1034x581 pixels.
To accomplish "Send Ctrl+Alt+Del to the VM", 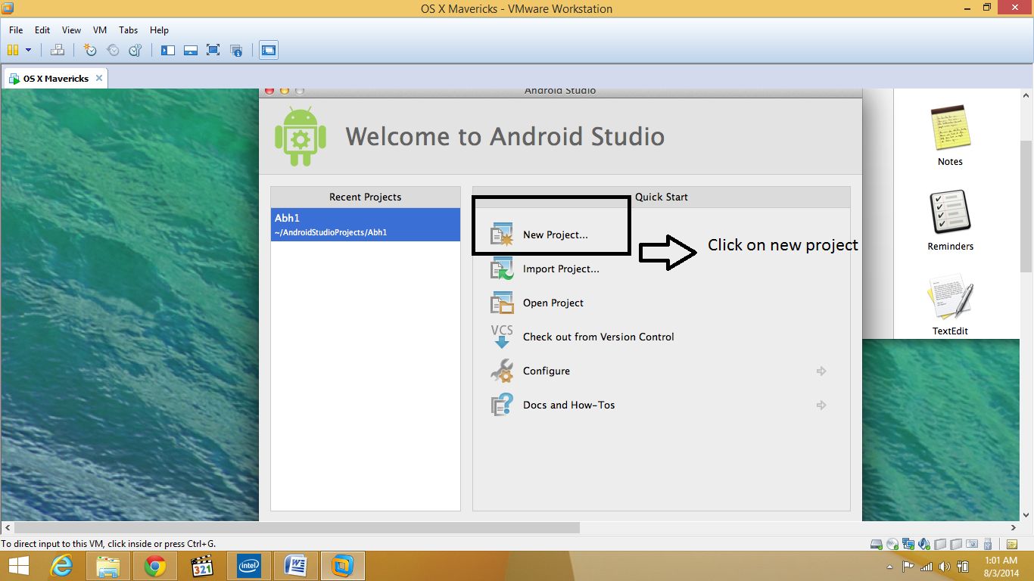I will click(x=58, y=50).
